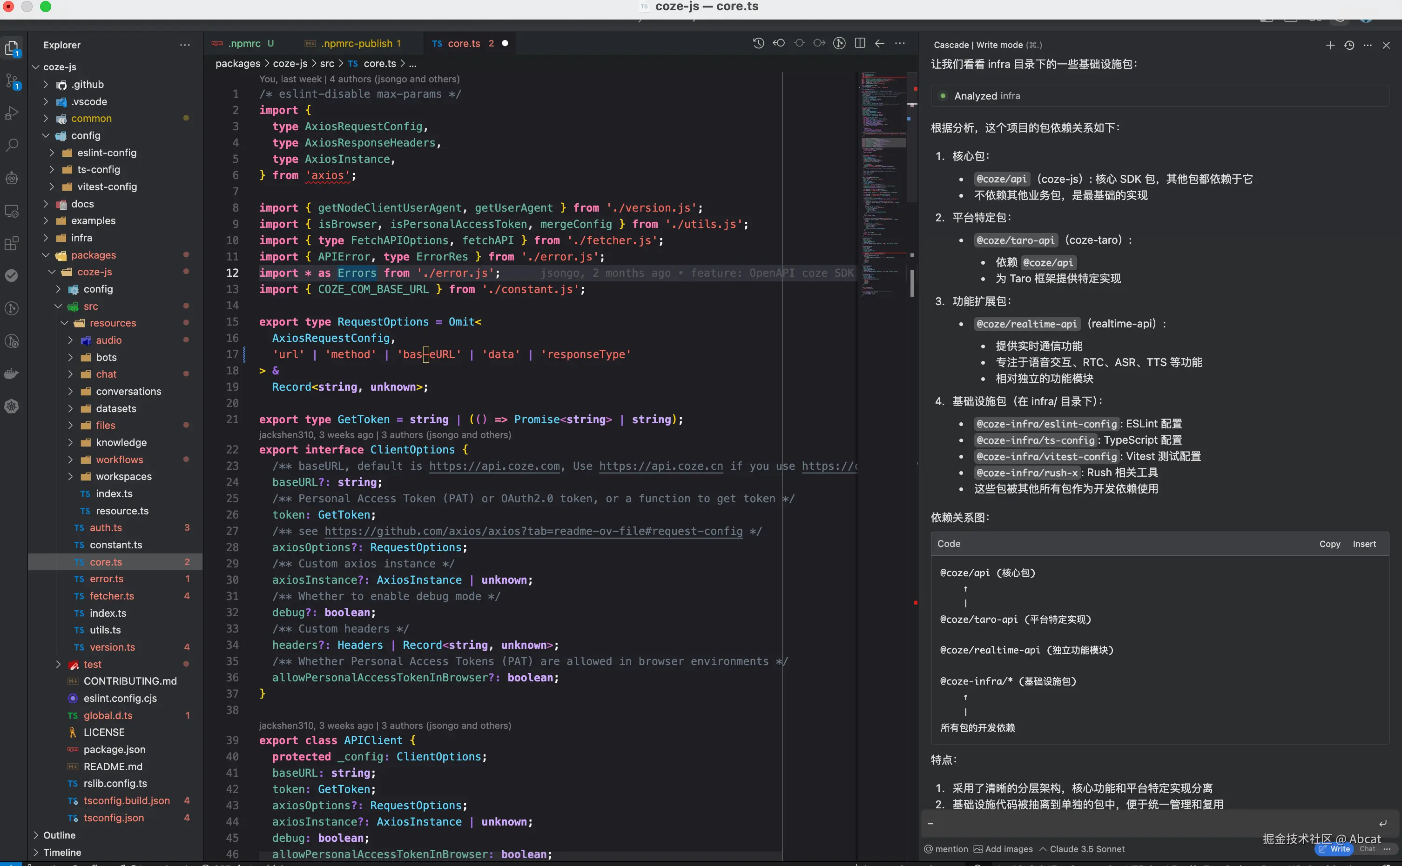Expand the infra folder in Explorer
1402x866 pixels.
(x=81, y=238)
